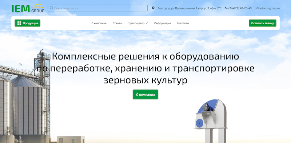Open the Информация section
This screenshot has height=143, width=291.
(x=162, y=23)
